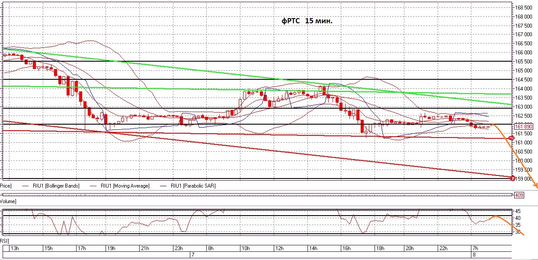The height and width of the screenshot is (260, 538).
Task: Click the 22h time axis label
Action: [442, 248]
